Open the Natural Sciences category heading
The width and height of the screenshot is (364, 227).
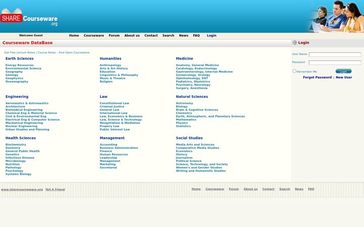192,96
